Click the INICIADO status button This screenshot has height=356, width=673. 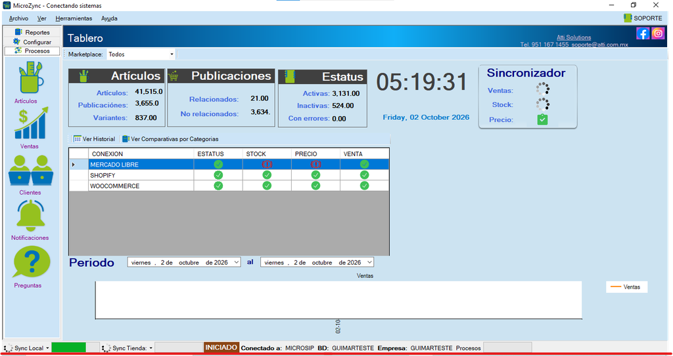(221, 347)
